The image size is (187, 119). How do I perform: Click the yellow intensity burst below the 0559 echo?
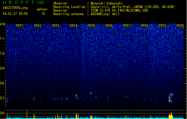click(171, 115)
